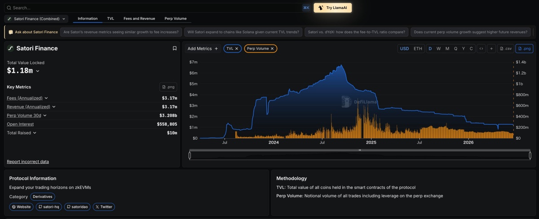The image size is (539, 219).
Task: Visit the Satori Website link
Action: tap(22, 207)
